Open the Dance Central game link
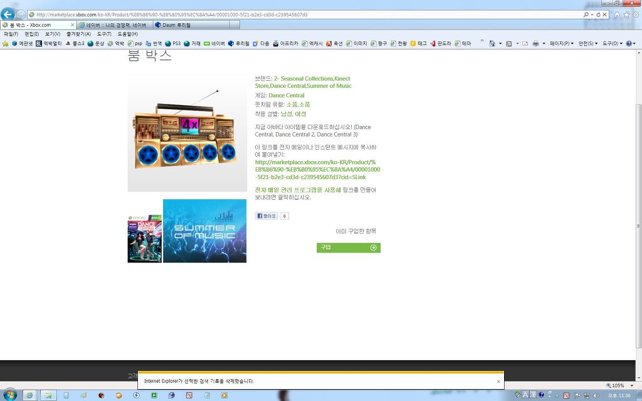Viewport: 642px width, 401px height. (287, 95)
